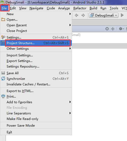This screenshot has width=127, height=141.
Task: Click the Collapse All icon in project panel
Action: pos(113,29)
